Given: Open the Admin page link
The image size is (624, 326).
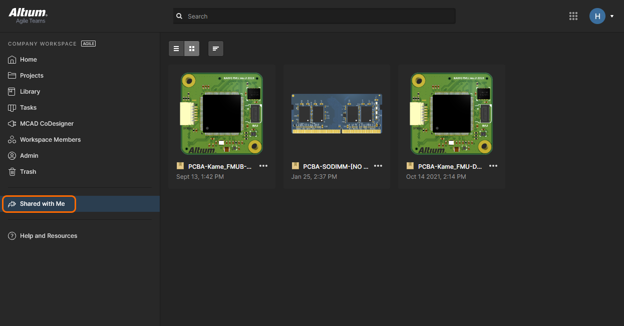Looking at the screenshot, I should pos(29,156).
